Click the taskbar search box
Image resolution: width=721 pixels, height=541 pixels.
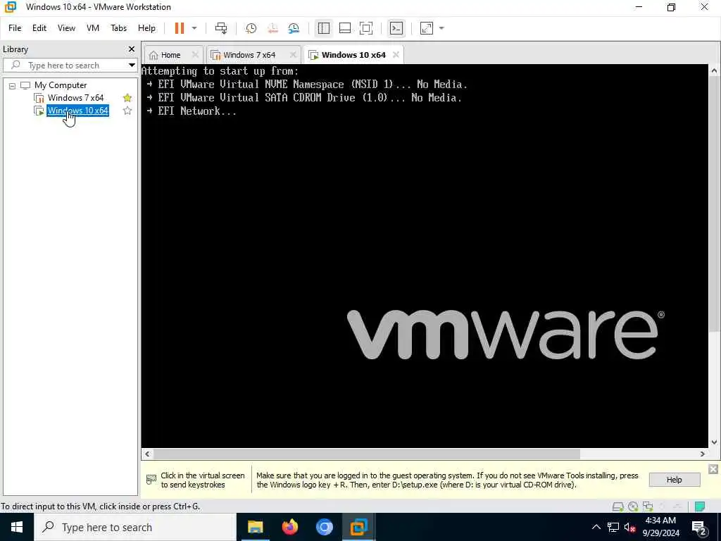point(135,527)
